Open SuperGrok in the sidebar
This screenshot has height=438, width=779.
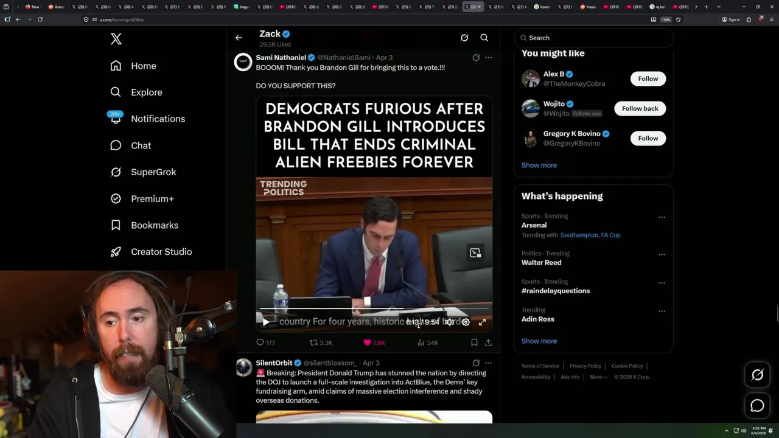point(144,172)
